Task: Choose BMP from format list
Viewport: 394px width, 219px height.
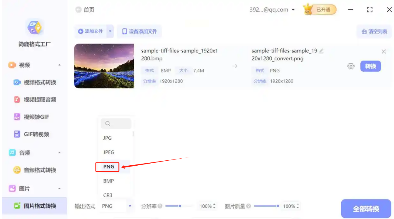Action: (x=109, y=181)
